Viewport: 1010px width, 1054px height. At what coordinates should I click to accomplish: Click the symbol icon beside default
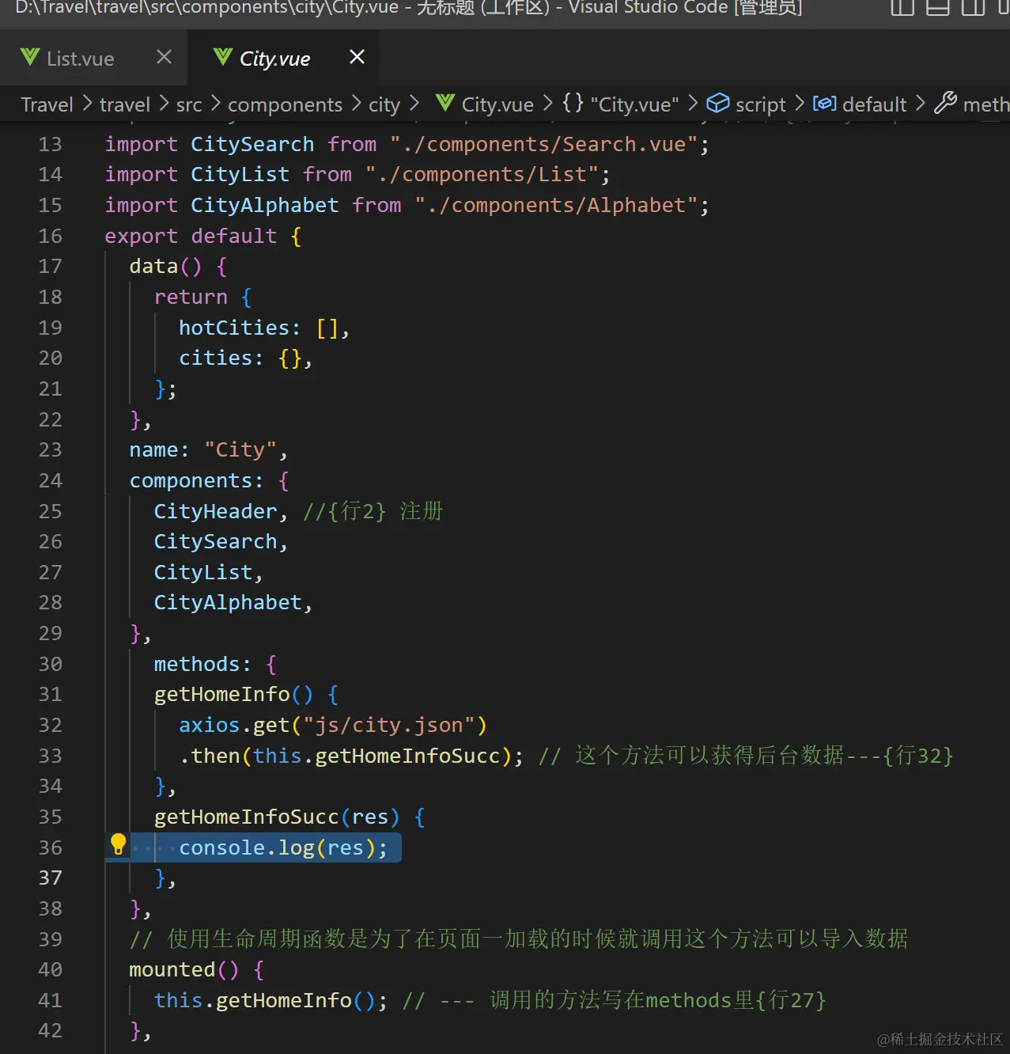(824, 104)
